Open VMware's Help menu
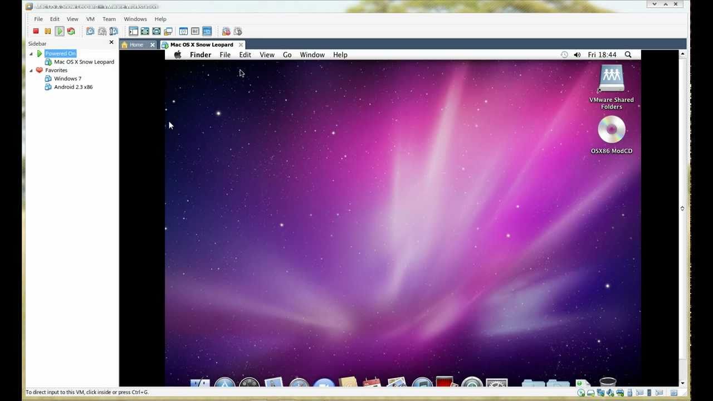Viewport: 713px width, 401px height. click(160, 19)
